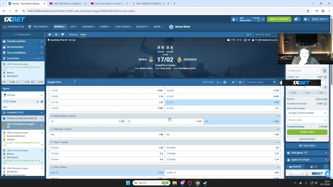
Task: Open the Constructor dropdown in bet slip
Action: point(304,71)
